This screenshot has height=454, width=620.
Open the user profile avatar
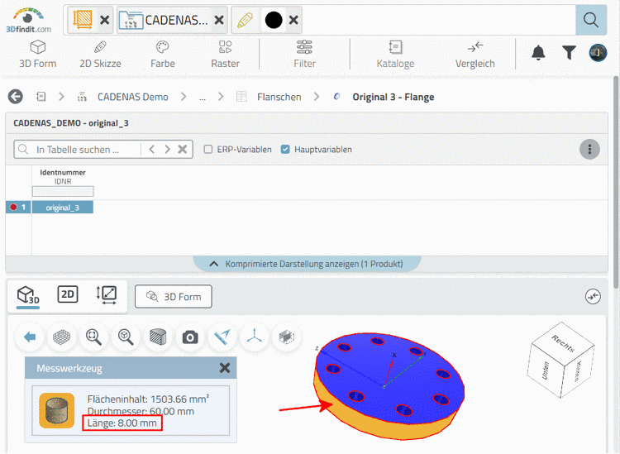coord(598,53)
